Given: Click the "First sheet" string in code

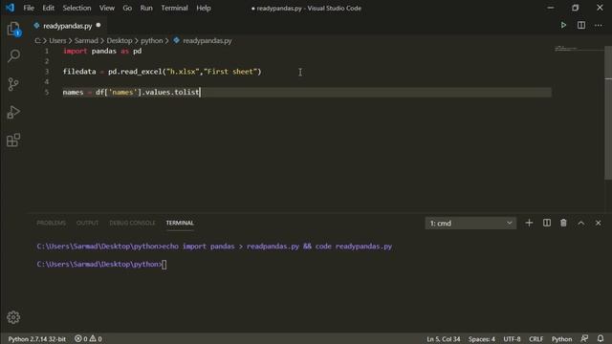Looking at the screenshot, I should pos(230,72).
